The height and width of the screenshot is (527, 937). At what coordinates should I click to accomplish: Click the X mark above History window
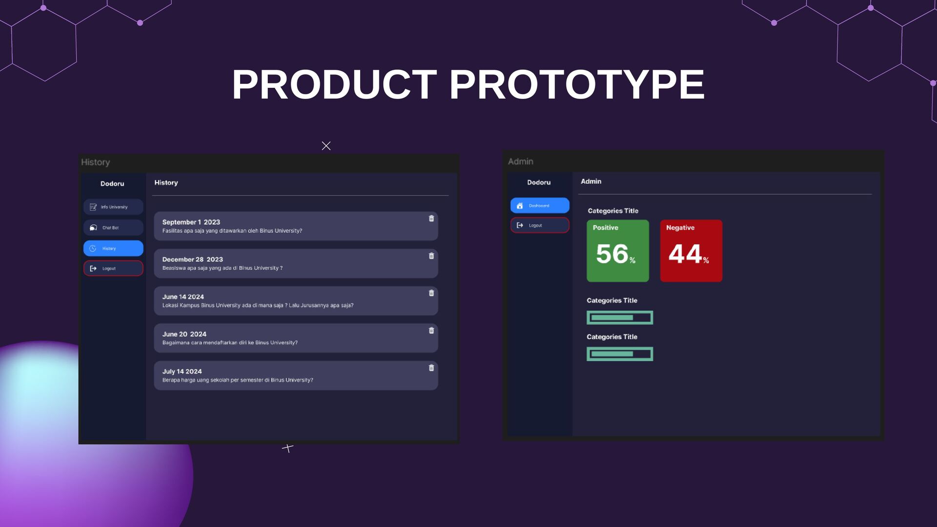(326, 146)
